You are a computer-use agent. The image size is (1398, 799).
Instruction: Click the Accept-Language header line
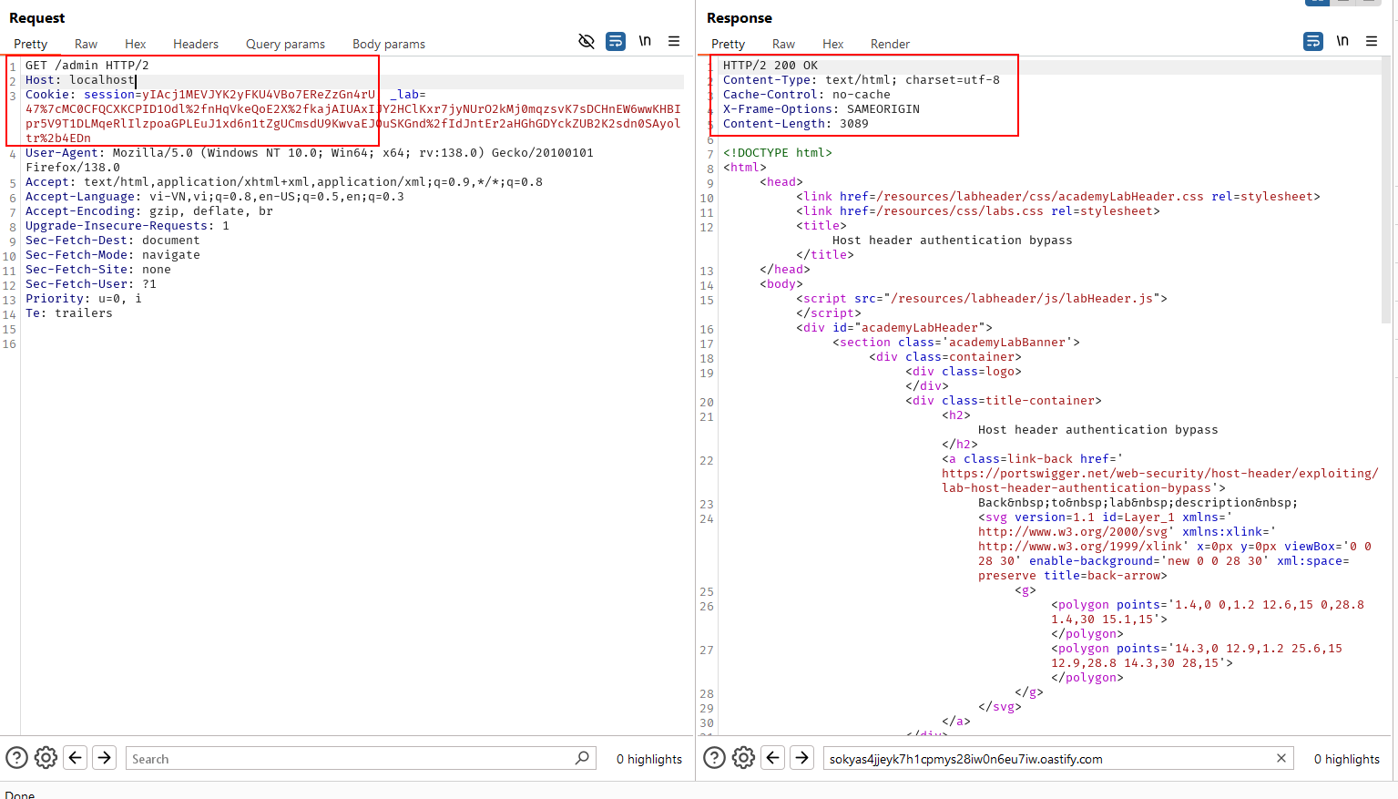pyautogui.click(x=215, y=197)
